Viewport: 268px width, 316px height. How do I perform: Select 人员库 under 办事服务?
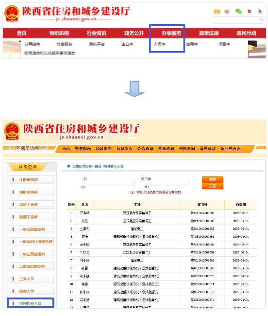pos(160,44)
